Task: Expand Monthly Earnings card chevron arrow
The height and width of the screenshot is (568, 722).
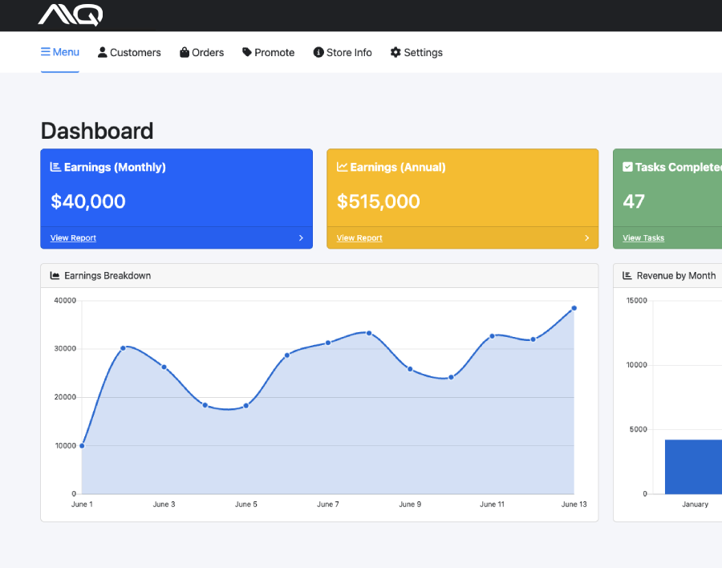Action: click(x=301, y=238)
